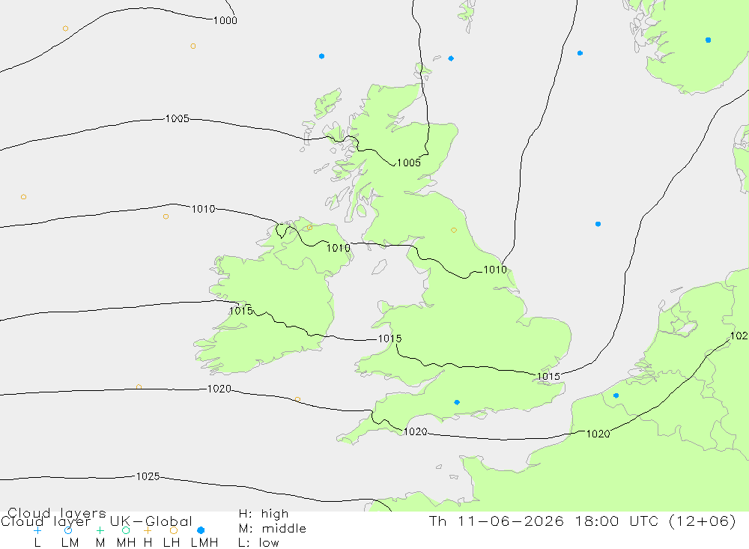Click the 1020 label off the Cornwall coast
The height and width of the screenshot is (549, 749).
coord(416,432)
